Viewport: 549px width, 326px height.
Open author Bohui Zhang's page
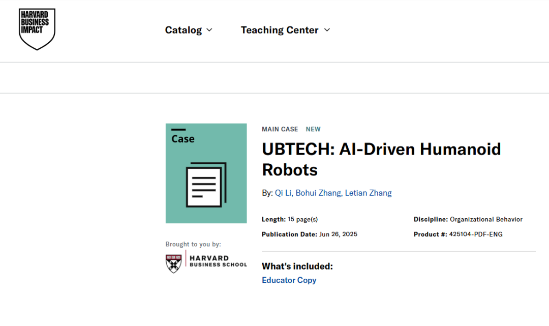pyautogui.click(x=319, y=193)
